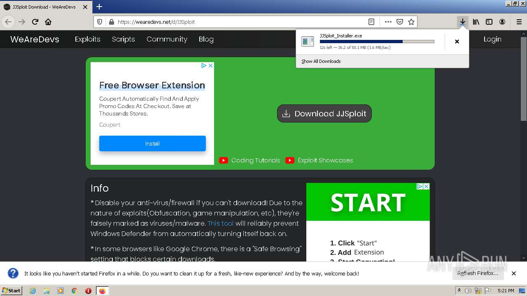The height and width of the screenshot is (296, 527).
Task: Click the taskbar clock showing 5:21 PM
Action: (x=506, y=291)
